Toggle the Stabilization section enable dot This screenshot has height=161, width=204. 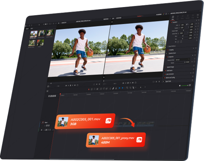[165, 71]
